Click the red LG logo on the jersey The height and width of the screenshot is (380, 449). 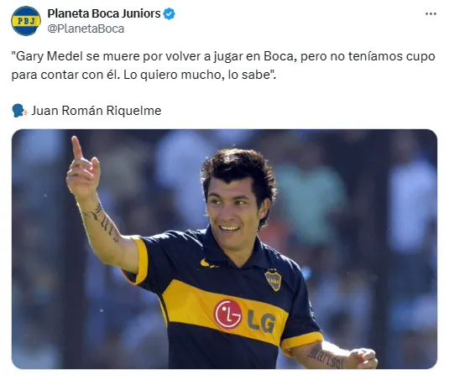point(227,315)
